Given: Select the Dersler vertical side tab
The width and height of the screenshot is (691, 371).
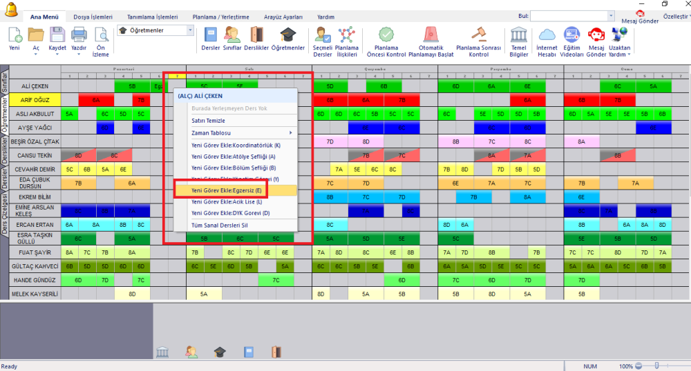Looking at the screenshot, I should [4, 178].
